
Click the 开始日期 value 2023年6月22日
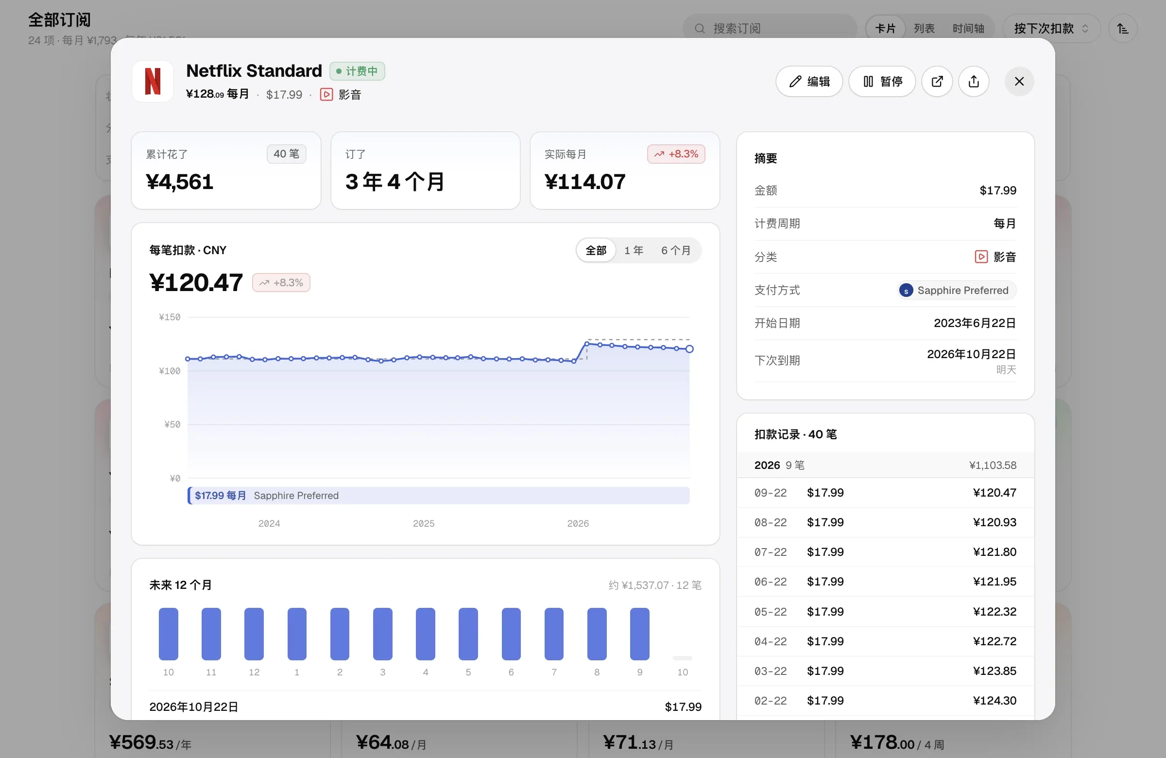(x=975, y=324)
